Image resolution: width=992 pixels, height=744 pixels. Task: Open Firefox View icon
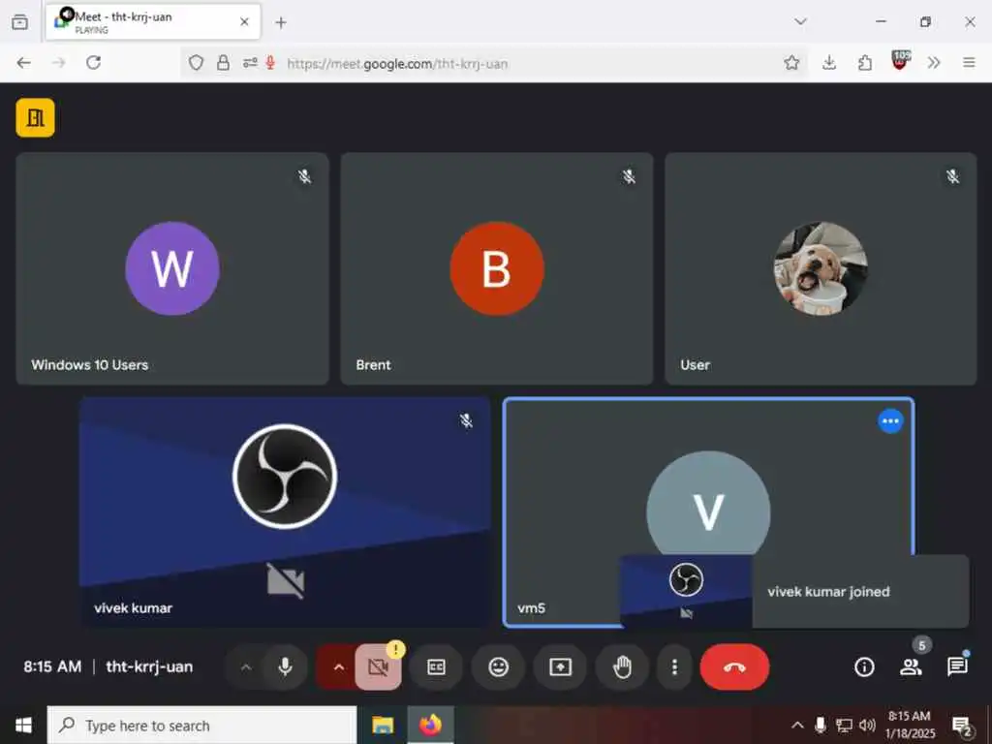click(x=20, y=22)
